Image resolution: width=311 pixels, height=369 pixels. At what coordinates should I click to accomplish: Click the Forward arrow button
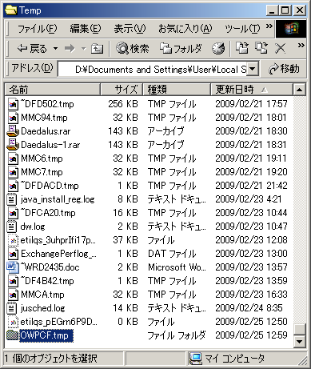pos(70,49)
